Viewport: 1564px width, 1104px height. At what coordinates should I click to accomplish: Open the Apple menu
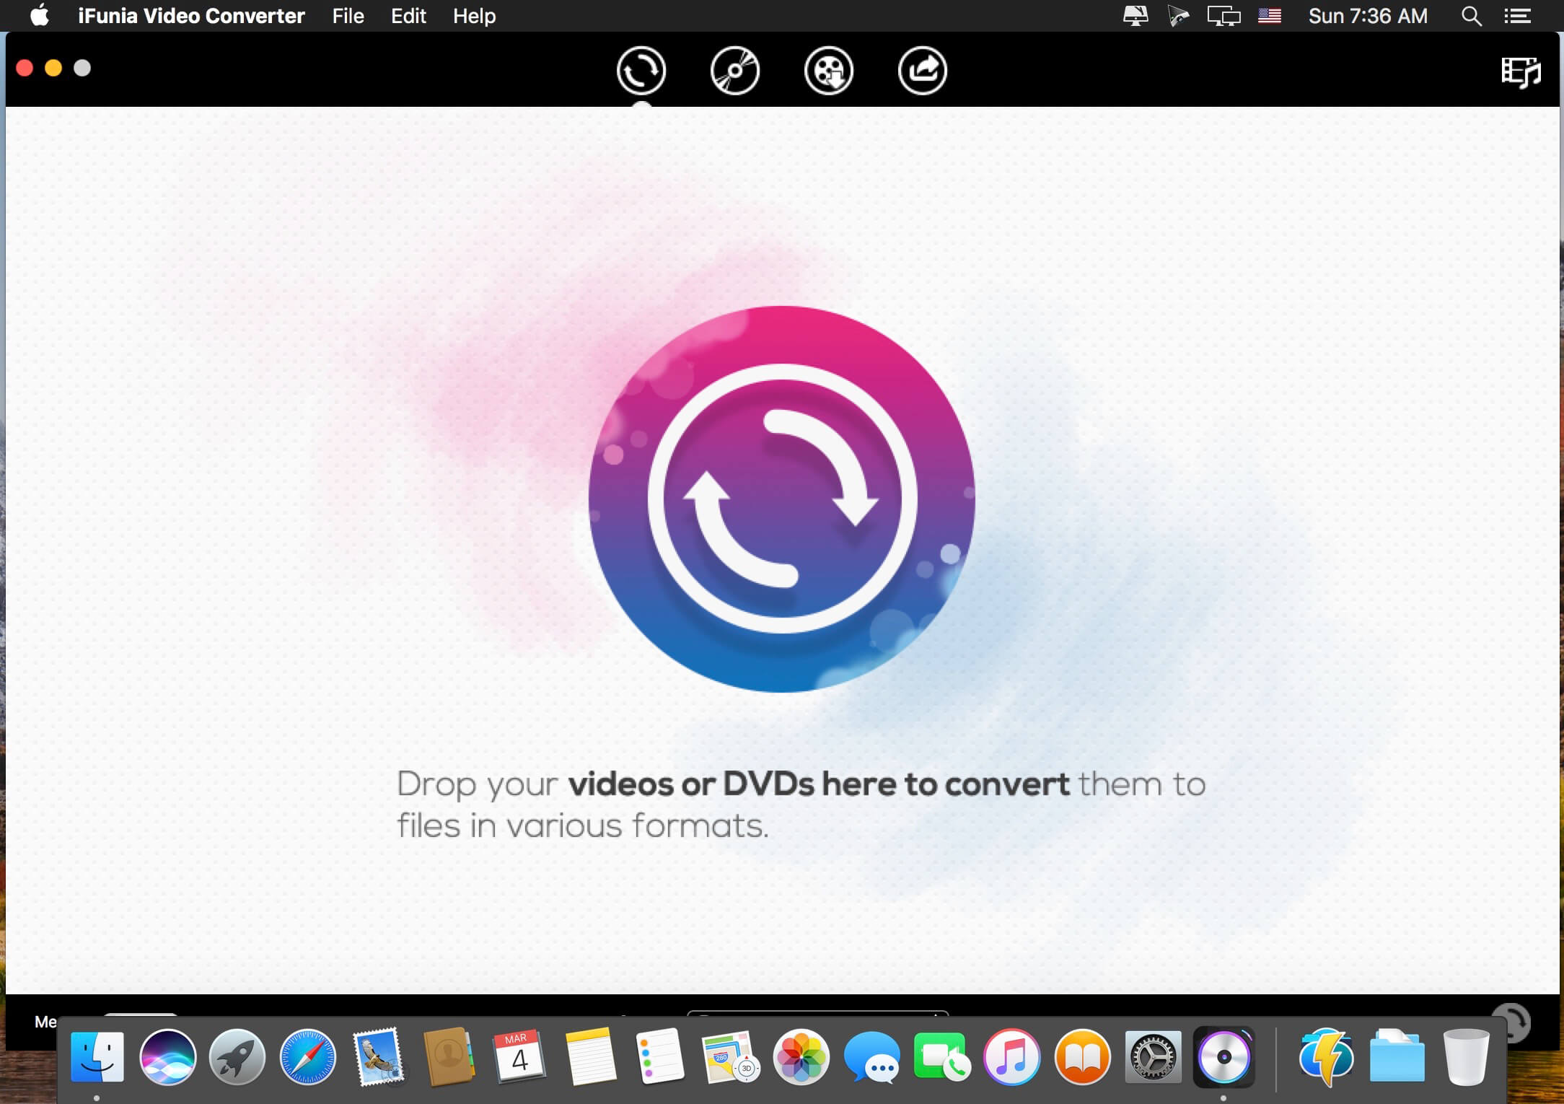[x=41, y=15]
